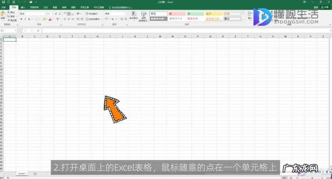Image resolution: width=332 pixels, height=179 pixels.
Task: Click Merge and Center (合并后居中)
Action: (93, 19)
